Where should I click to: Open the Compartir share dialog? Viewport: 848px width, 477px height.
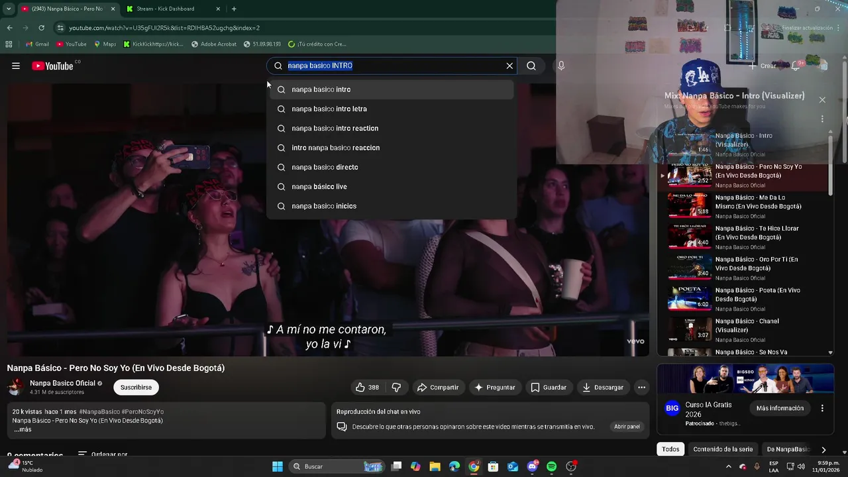pos(437,388)
